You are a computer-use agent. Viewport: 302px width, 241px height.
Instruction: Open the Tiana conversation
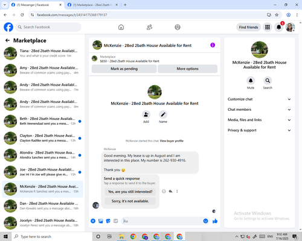coord(42,54)
